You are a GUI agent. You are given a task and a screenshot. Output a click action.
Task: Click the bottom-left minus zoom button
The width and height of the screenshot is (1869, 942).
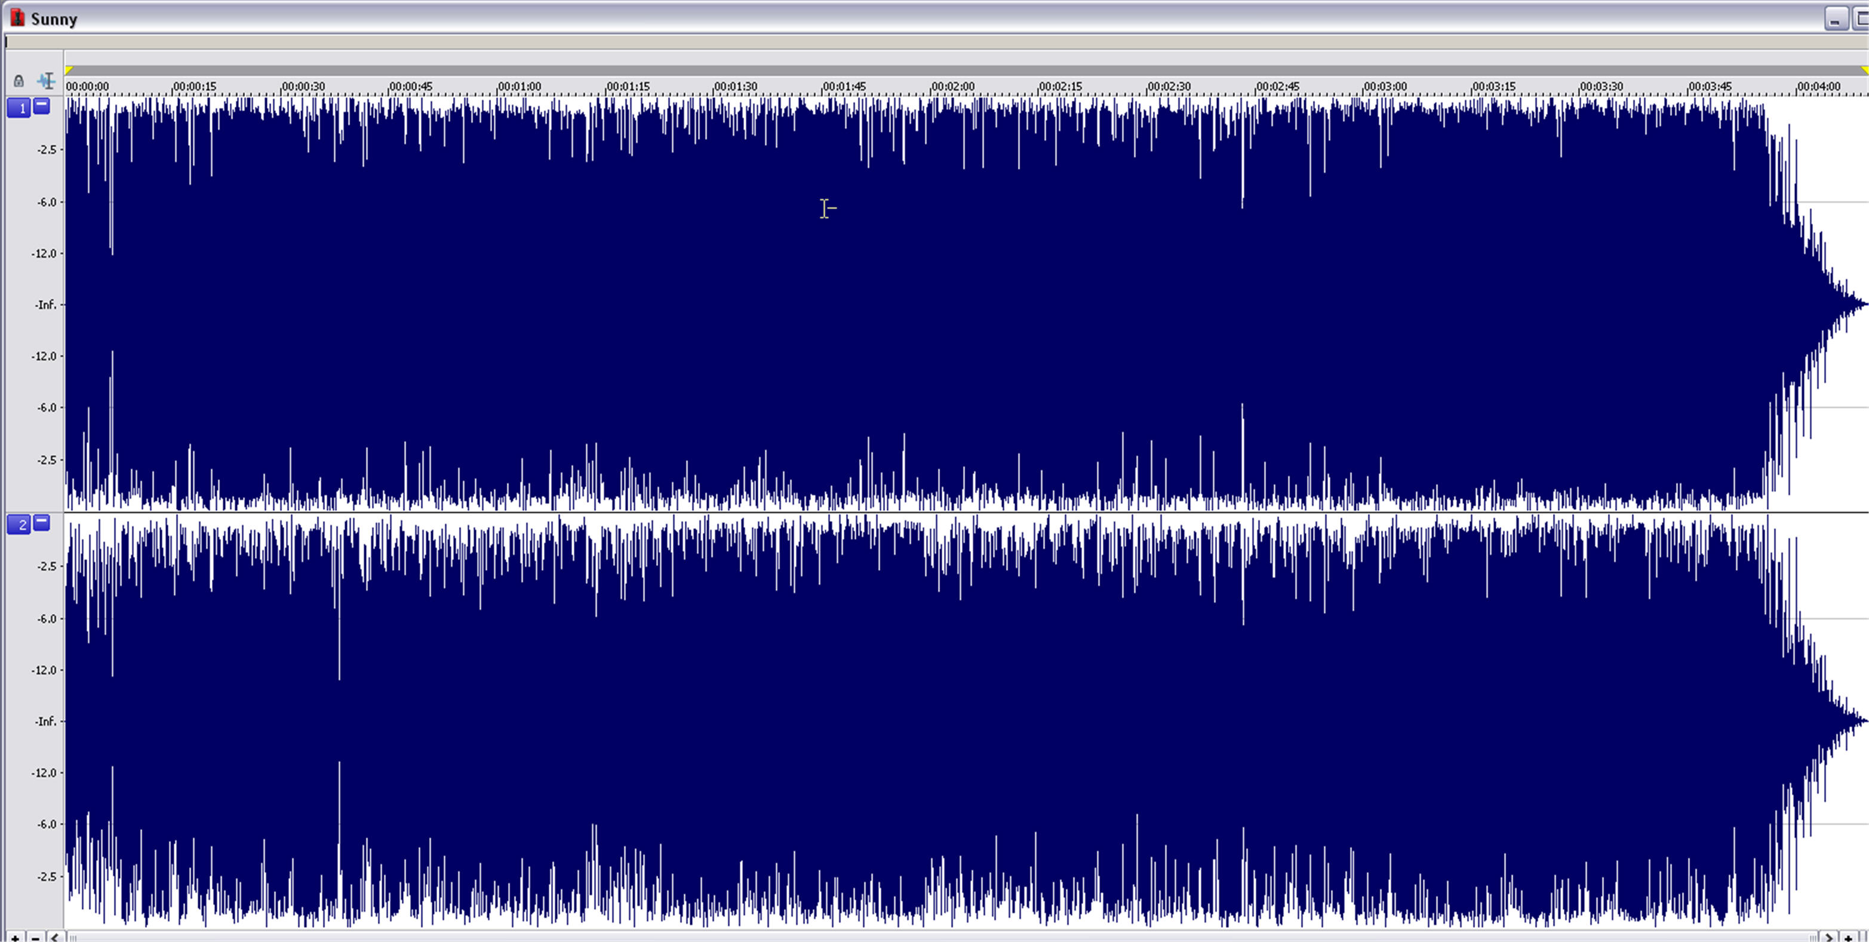click(x=35, y=937)
